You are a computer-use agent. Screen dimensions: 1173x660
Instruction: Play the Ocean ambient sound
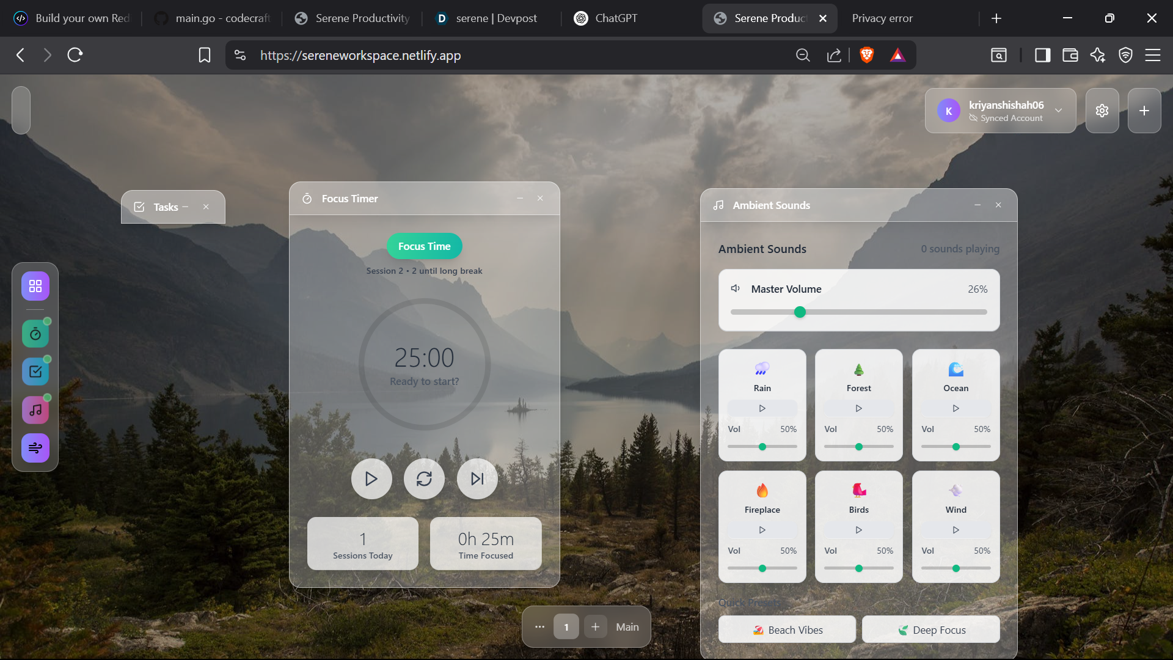click(956, 408)
